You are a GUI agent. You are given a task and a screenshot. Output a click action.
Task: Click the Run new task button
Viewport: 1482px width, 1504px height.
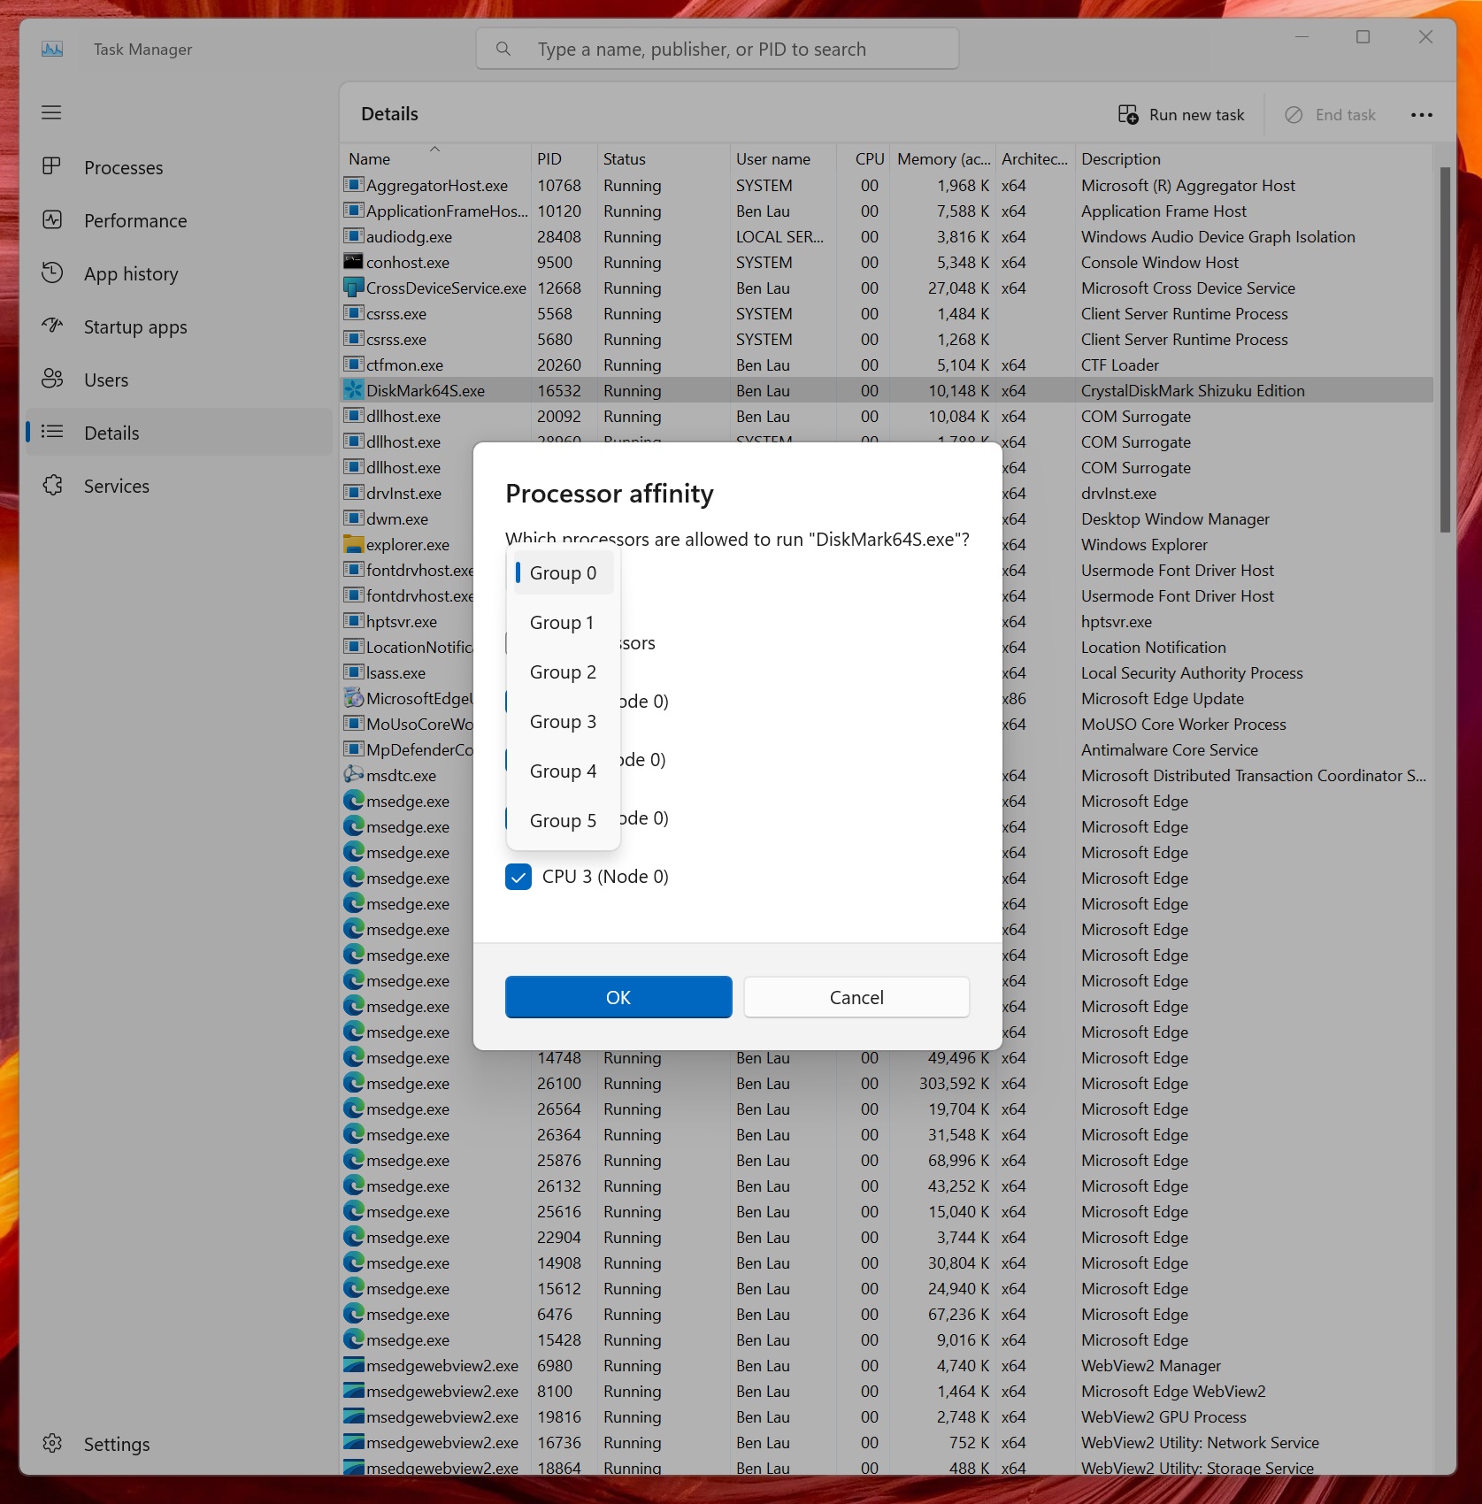click(x=1181, y=115)
